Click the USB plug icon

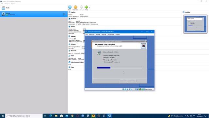pyautogui.click(x=70, y=56)
